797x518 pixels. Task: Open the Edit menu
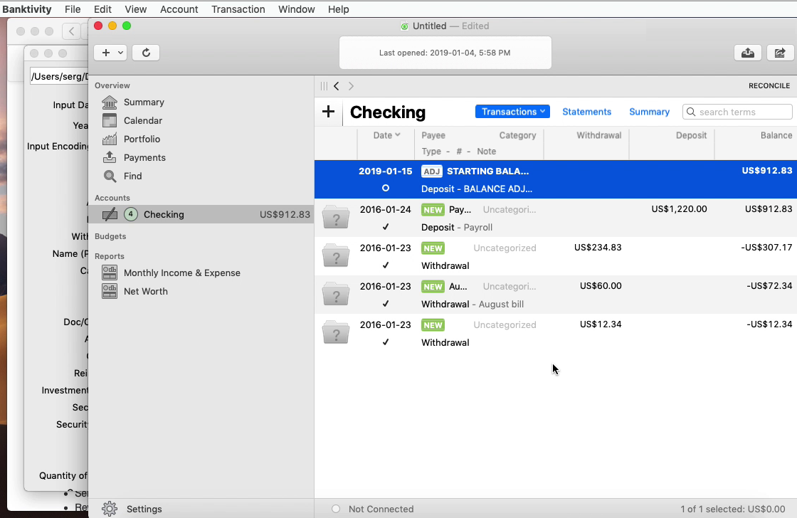(102, 9)
